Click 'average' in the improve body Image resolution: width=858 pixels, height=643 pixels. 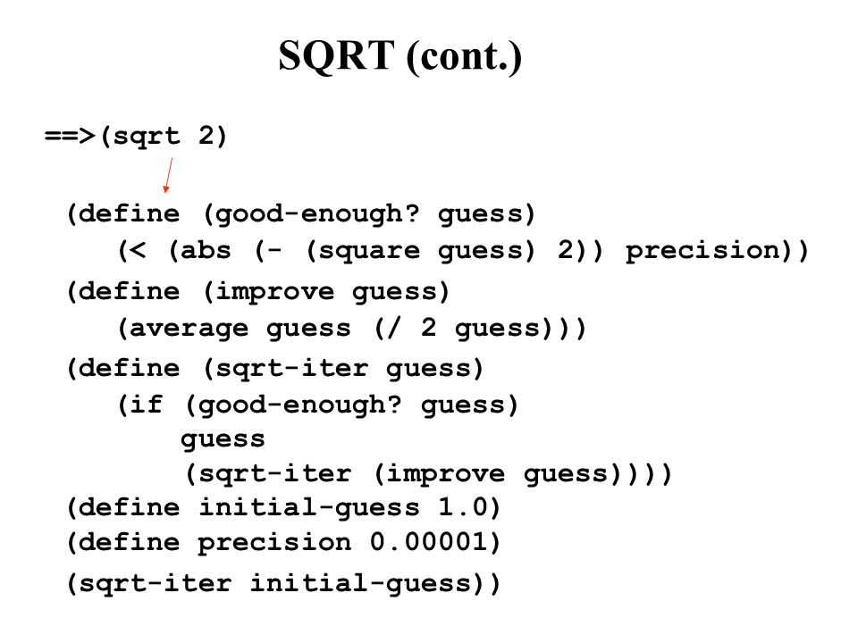[x=189, y=329]
